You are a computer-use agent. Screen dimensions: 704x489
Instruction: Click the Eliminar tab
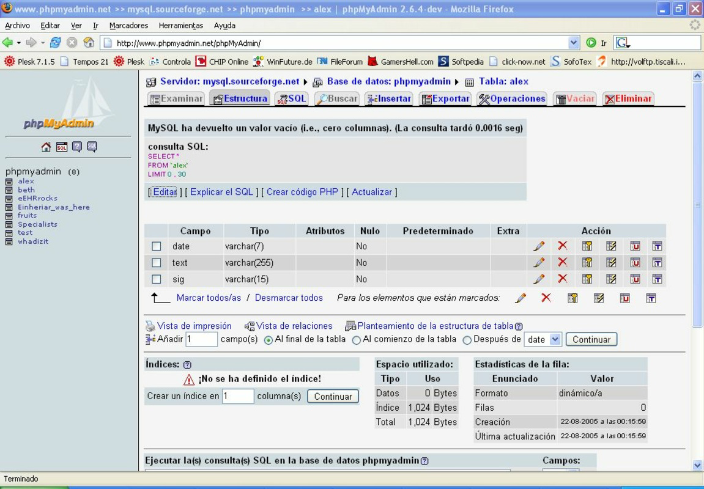[628, 98]
